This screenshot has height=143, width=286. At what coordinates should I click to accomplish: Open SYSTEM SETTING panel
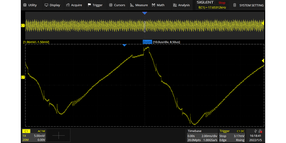(250, 5)
